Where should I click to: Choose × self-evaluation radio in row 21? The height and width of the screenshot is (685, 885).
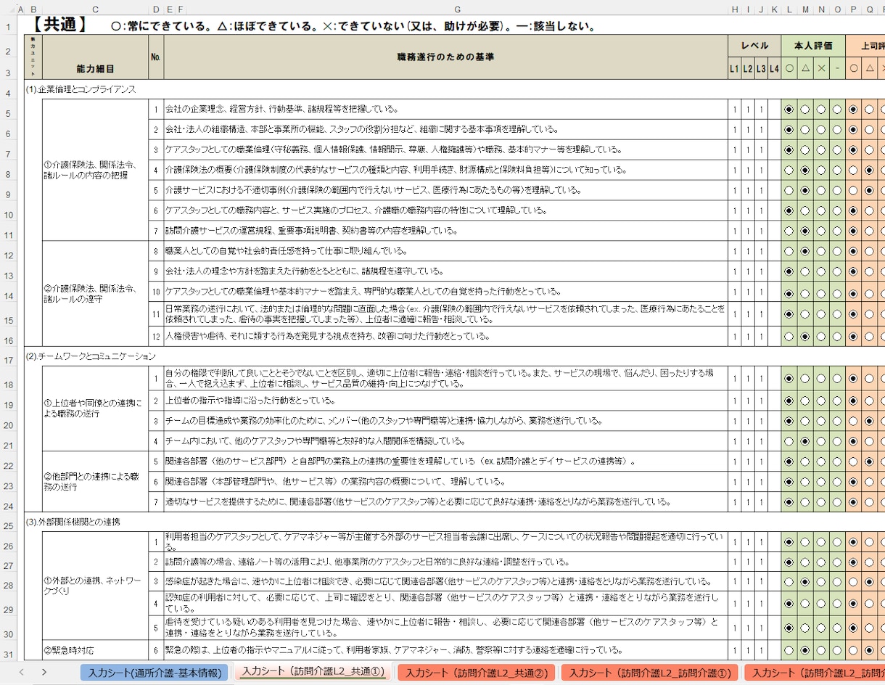821,441
